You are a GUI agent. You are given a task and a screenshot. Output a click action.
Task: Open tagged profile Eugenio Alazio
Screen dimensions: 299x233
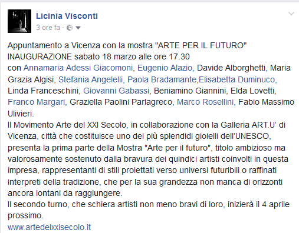[x=165, y=68]
